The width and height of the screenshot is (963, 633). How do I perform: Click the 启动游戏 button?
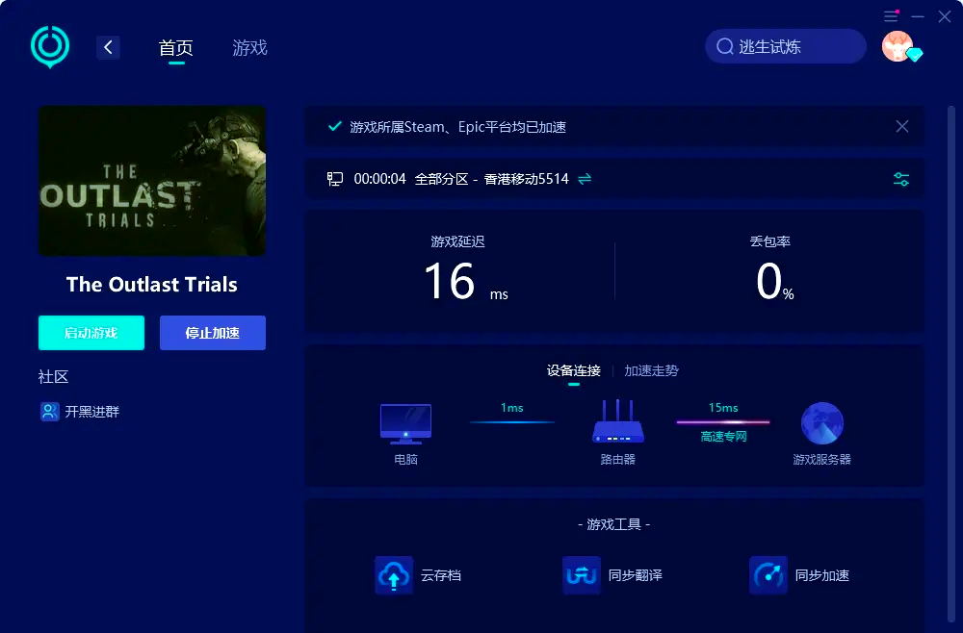(x=91, y=333)
